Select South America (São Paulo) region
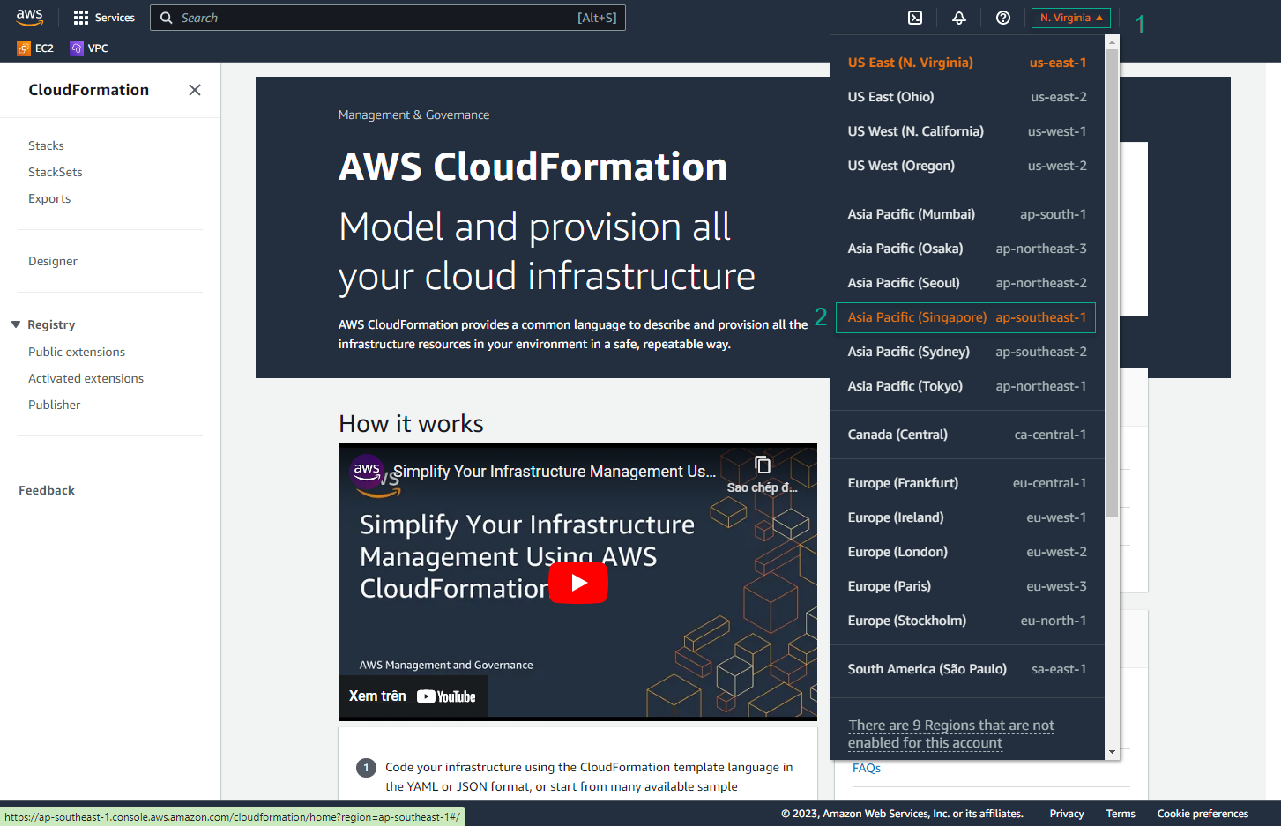The image size is (1281, 826). pos(967,669)
